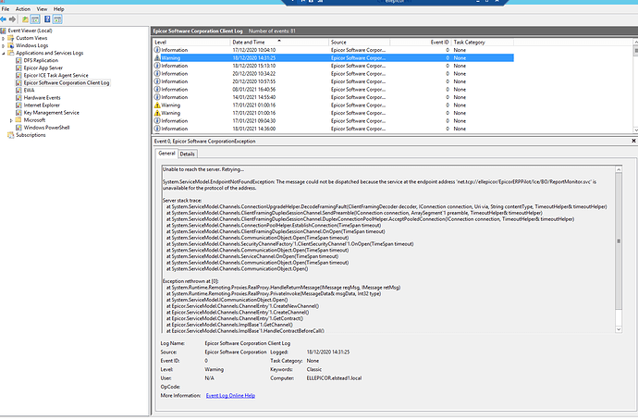The image size is (638, 420).
Task: Open the Event Log Online Help link
Action: click(230, 396)
